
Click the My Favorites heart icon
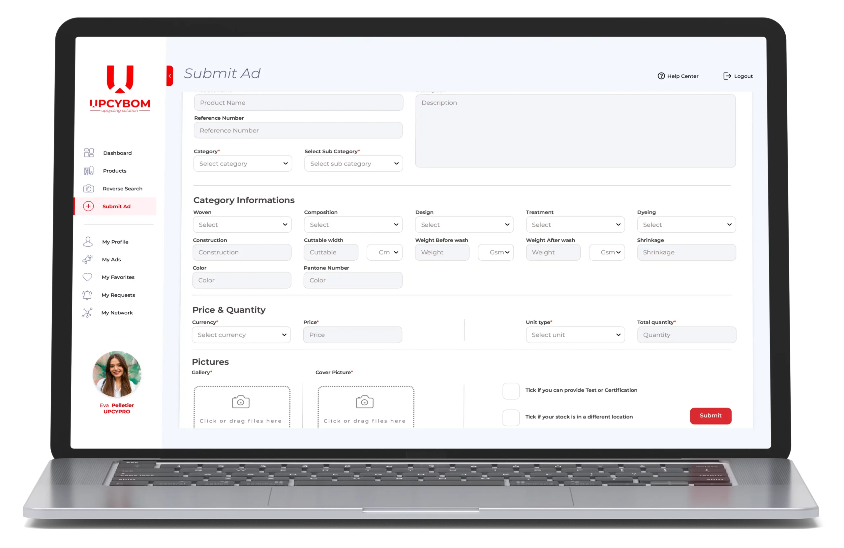pos(87,277)
